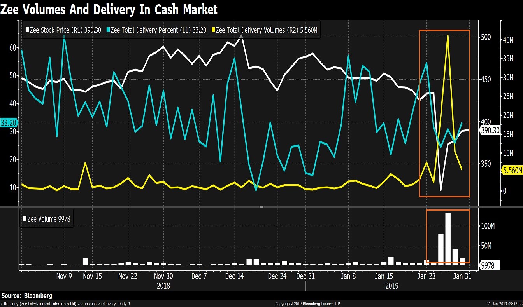Screen dimensions: 523x307
Task: Click the tallest white volume bar
Action: point(448,238)
